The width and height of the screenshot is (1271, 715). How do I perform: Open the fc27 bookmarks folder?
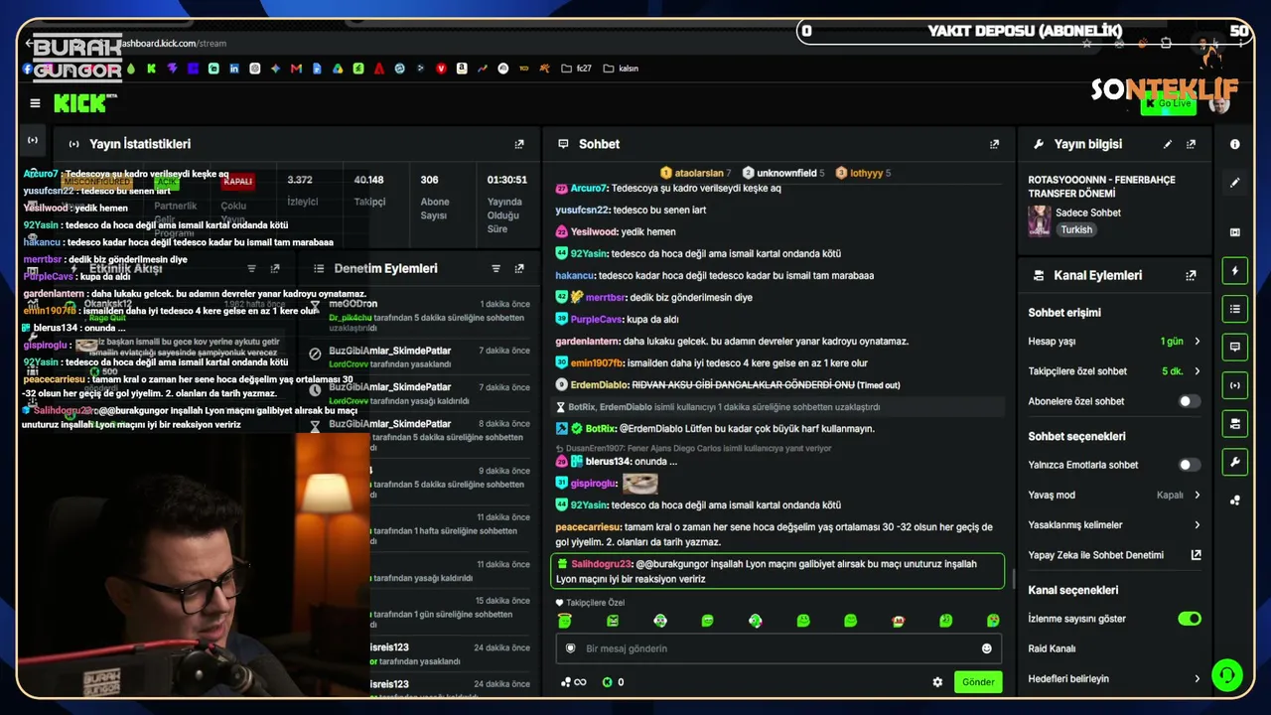coord(577,69)
